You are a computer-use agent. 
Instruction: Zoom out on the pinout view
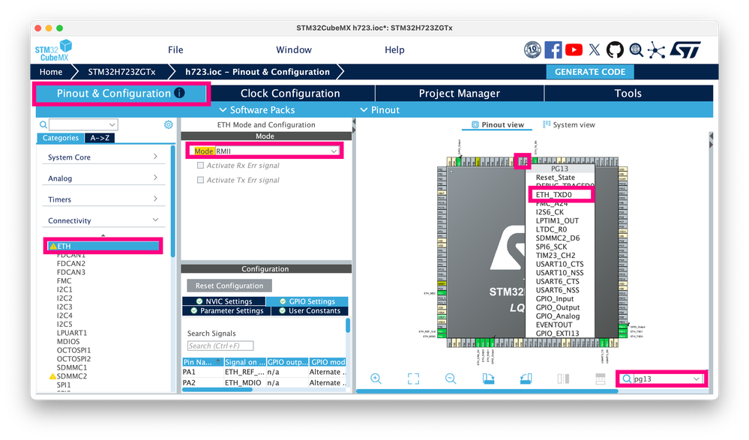451,379
